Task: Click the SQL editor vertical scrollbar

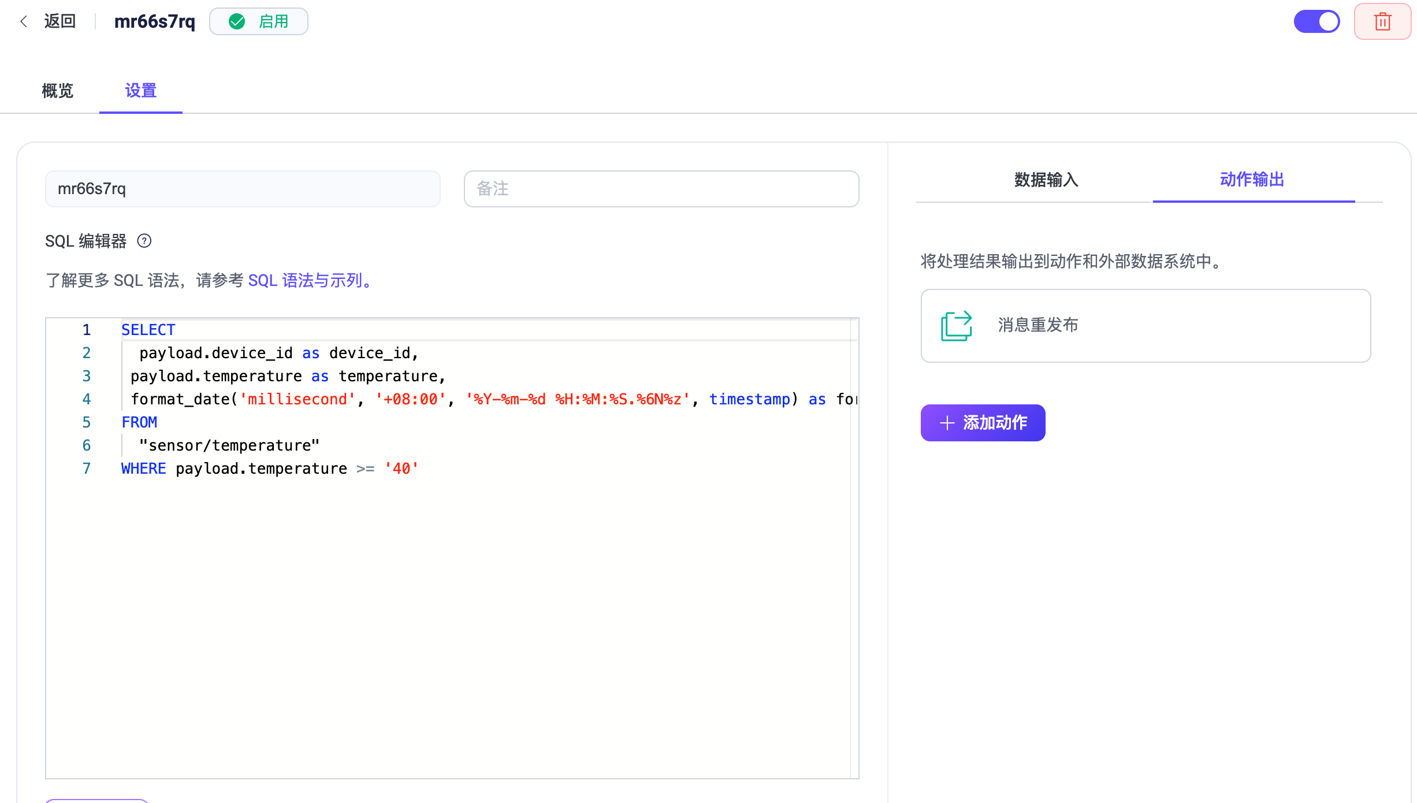Action: click(854, 549)
